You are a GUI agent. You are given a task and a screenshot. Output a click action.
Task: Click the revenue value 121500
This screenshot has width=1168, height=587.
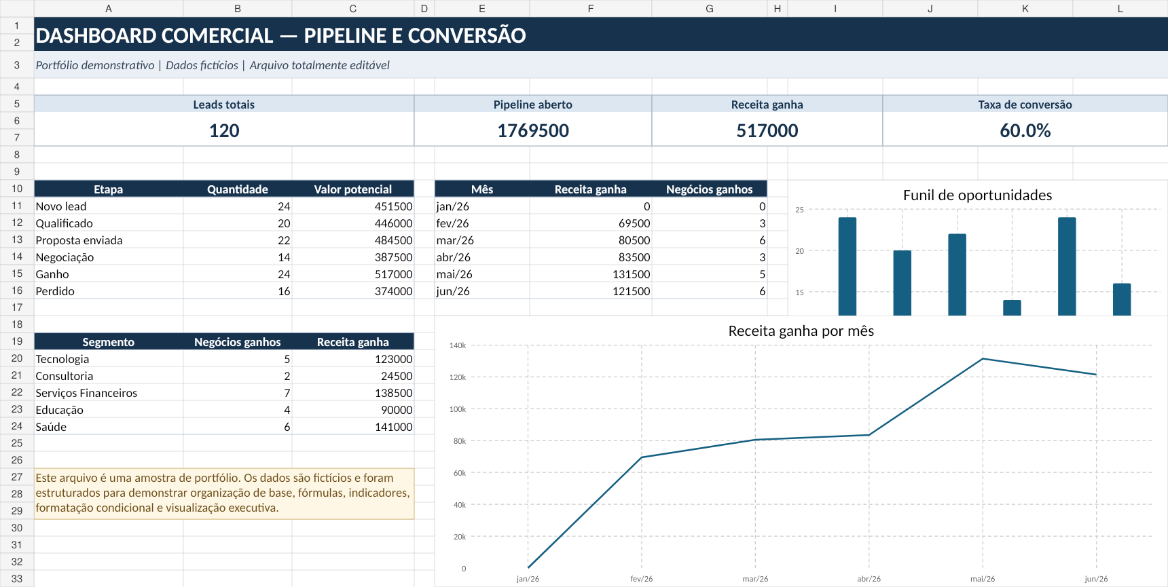[591, 290]
